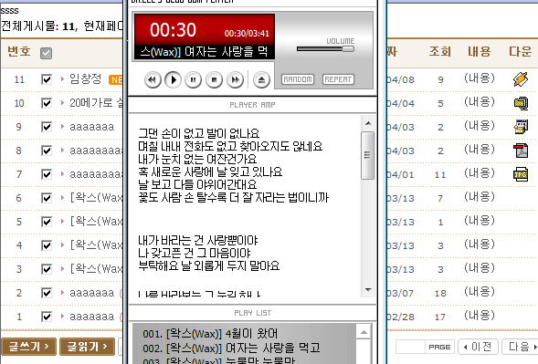Viewport: 538px width, 364px height.
Task: Click the rewind button in player
Action: coord(153,80)
